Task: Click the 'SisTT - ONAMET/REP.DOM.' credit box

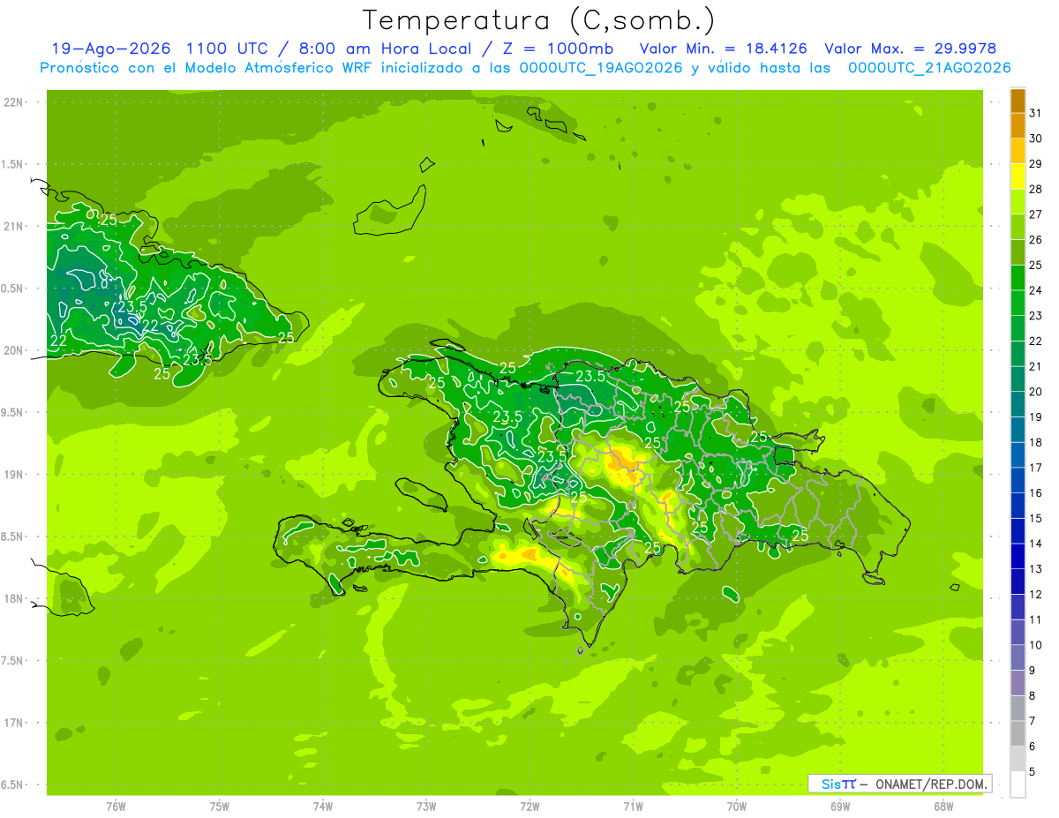Action: pos(899,784)
